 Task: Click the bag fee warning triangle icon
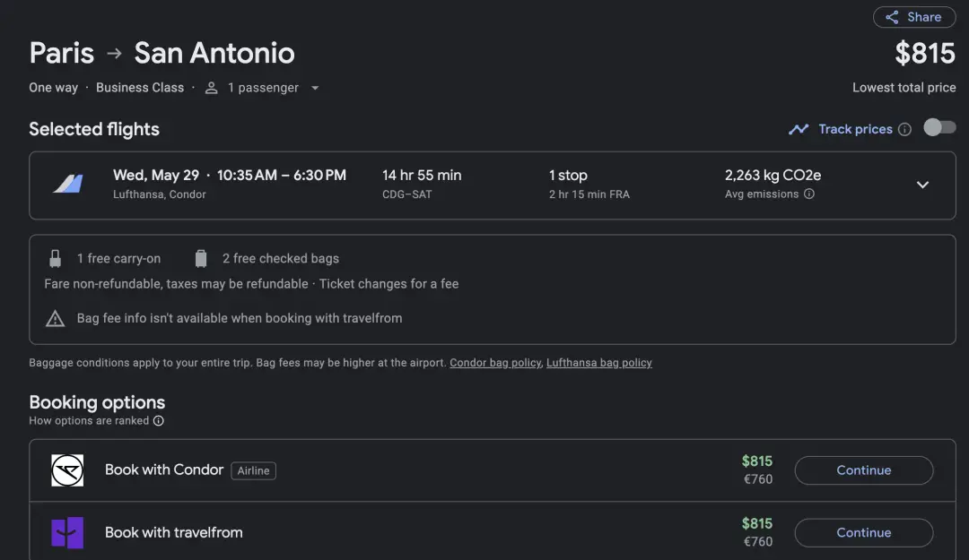[x=56, y=318]
